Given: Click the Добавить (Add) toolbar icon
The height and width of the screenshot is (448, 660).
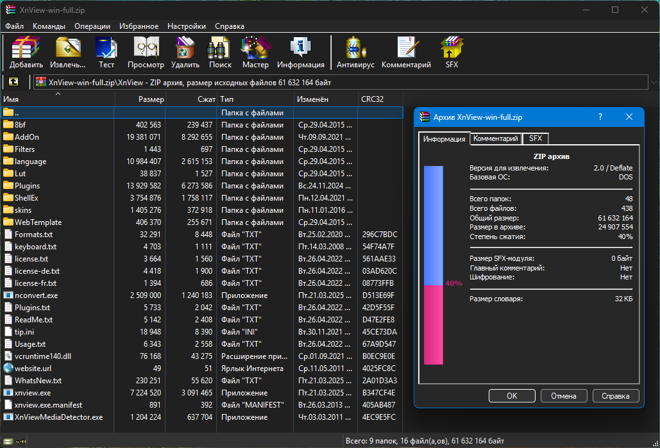Looking at the screenshot, I should pyautogui.click(x=26, y=52).
